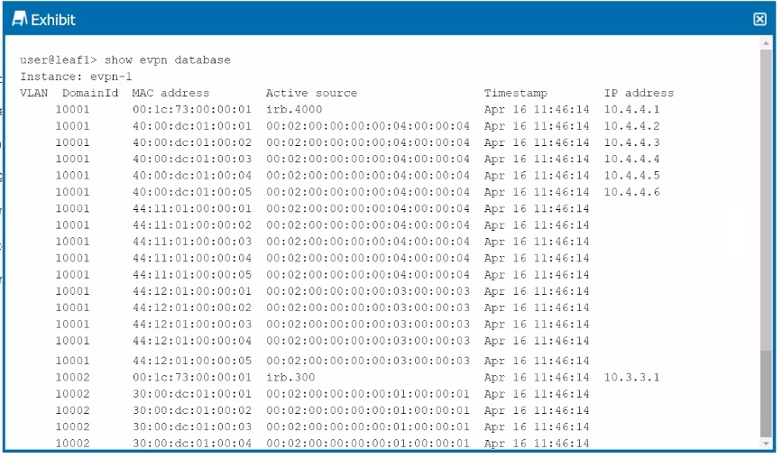Image resolution: width=782 pixels, height=458 pixels.
Task: Click MAC address 44:12:01:00:00:01
Action: (191, 291)
